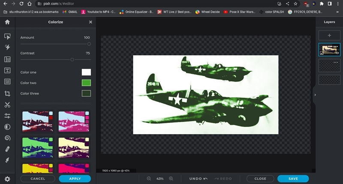
Task: Open the WT Live bookmark
Action: click(175, 12)
